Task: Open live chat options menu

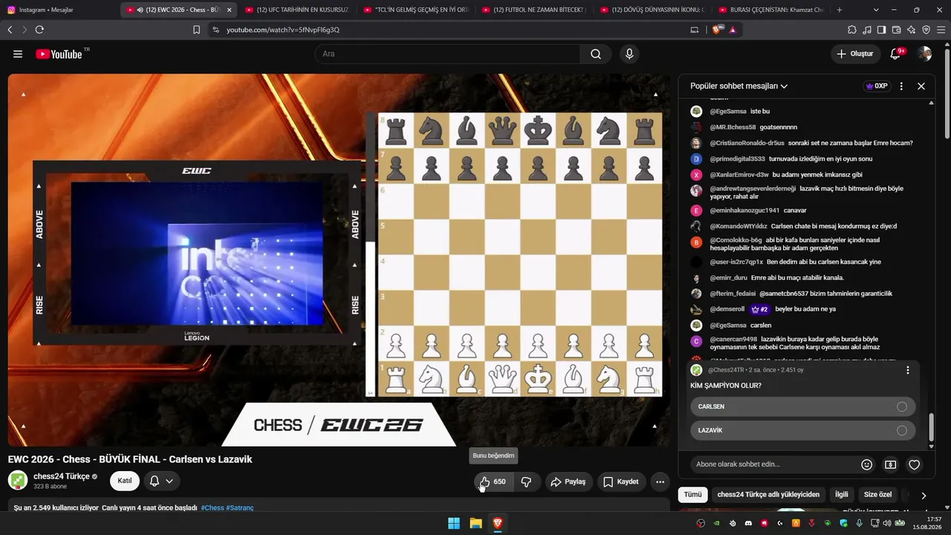Action: coord(902,86)
